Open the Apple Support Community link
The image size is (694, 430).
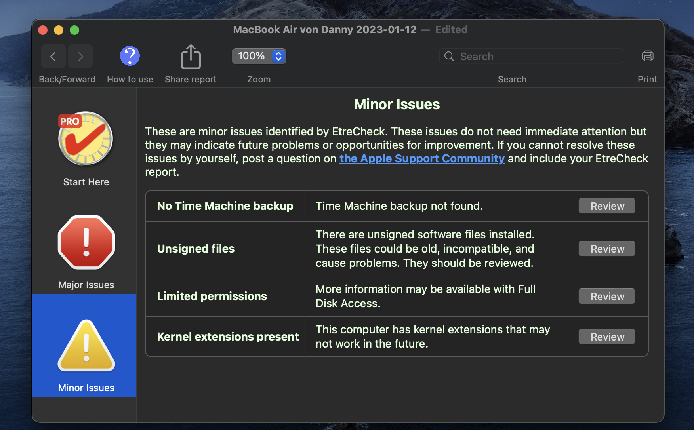tap(422, 158)
